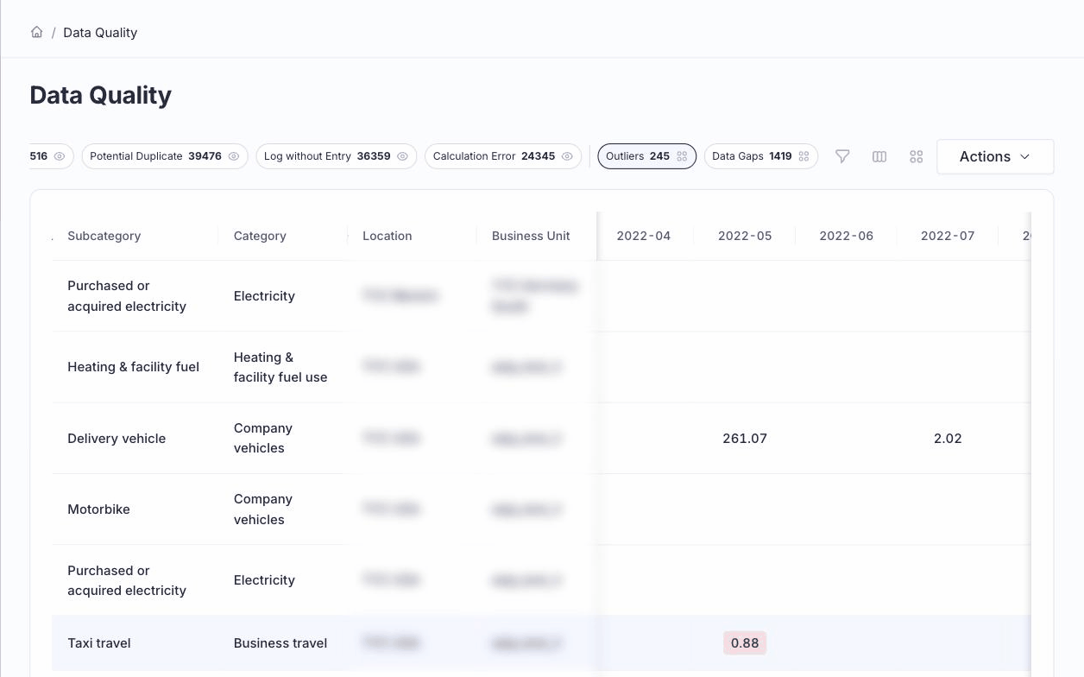Toggle eye icon on Log without Entry chip
Viewport: 1084px width, 677px height.
coord(403,156)
